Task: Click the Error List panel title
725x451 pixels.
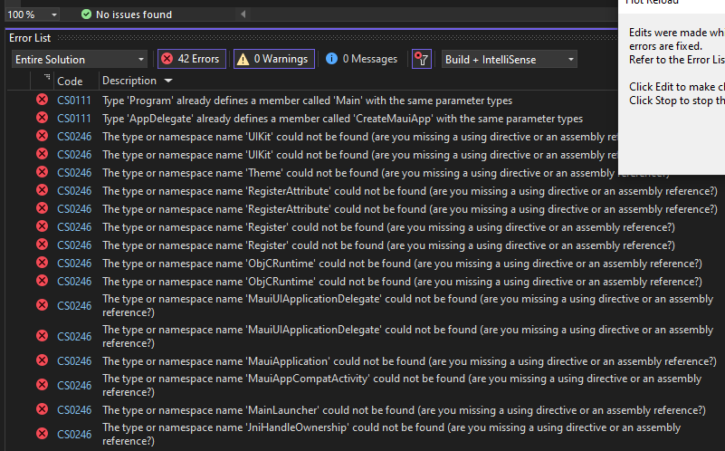Action: point(30,38)
